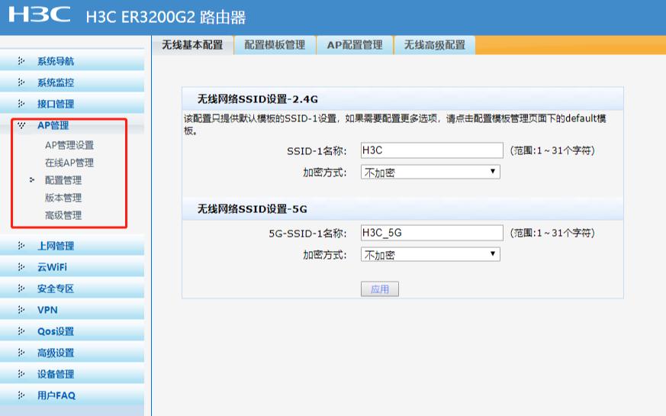
Task: Open 系统导航 in the sidebar
Action: coord(56,61)
